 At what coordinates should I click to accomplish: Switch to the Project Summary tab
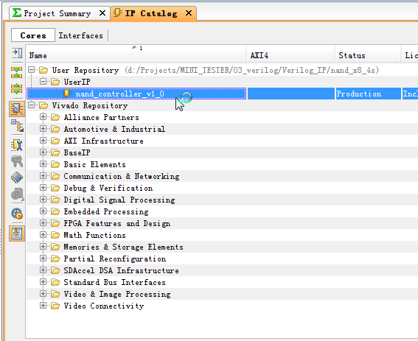click(x=57, y=13)
